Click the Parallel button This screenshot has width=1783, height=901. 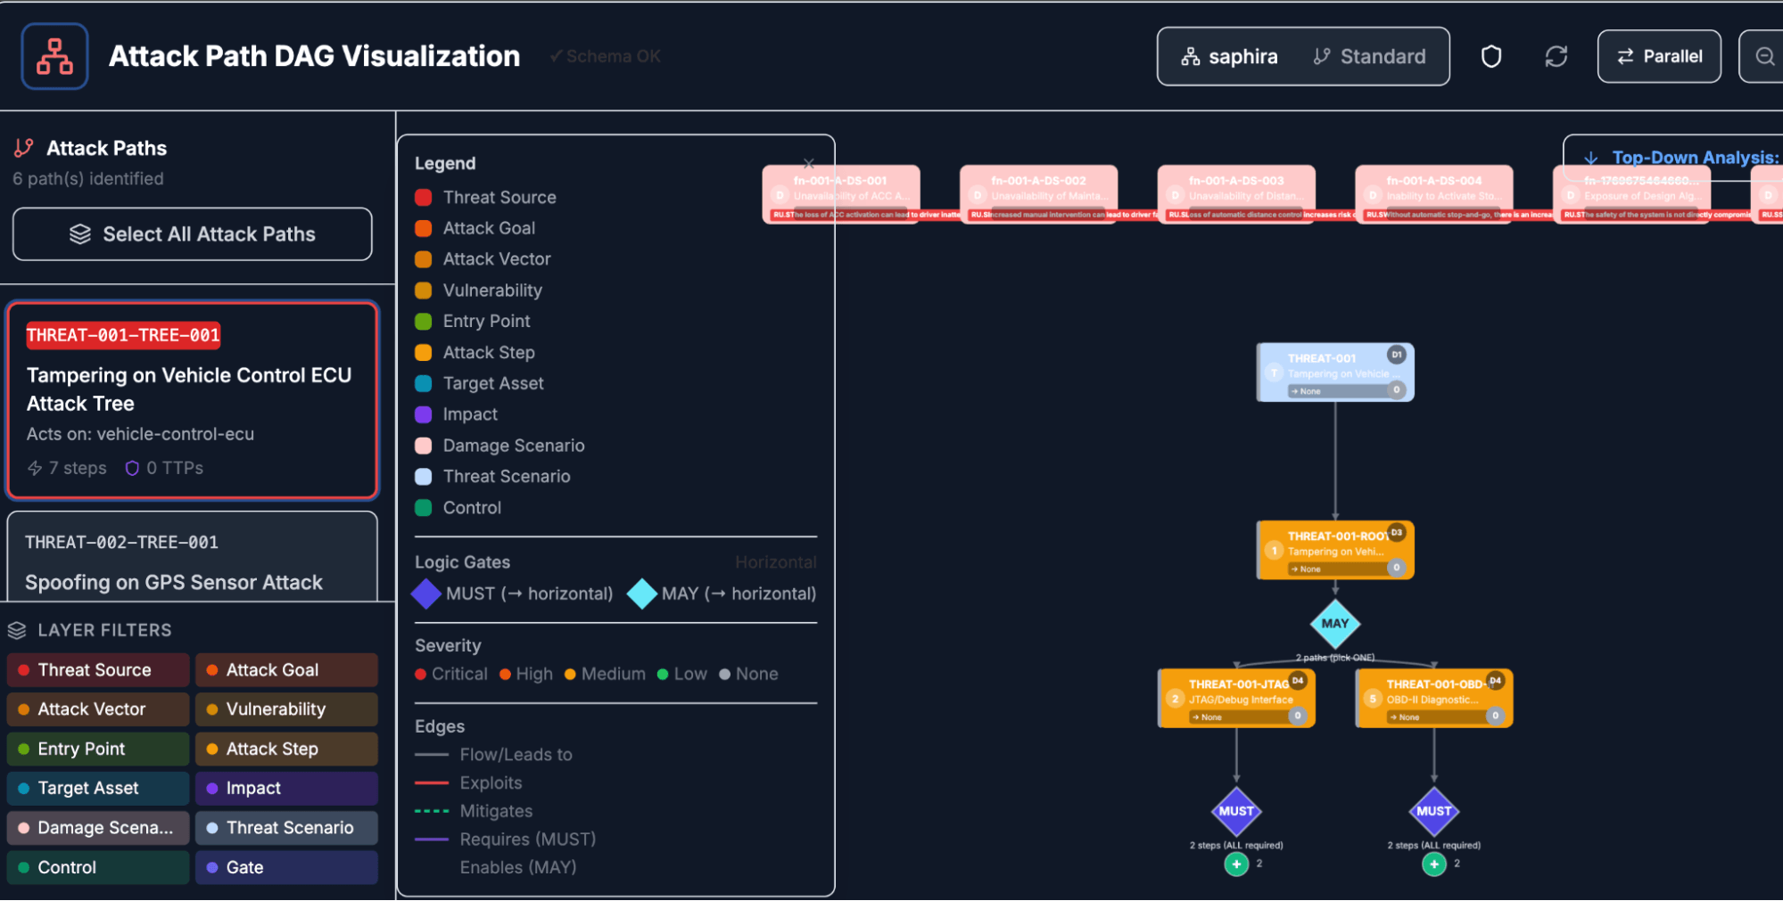pos(1658,57)
